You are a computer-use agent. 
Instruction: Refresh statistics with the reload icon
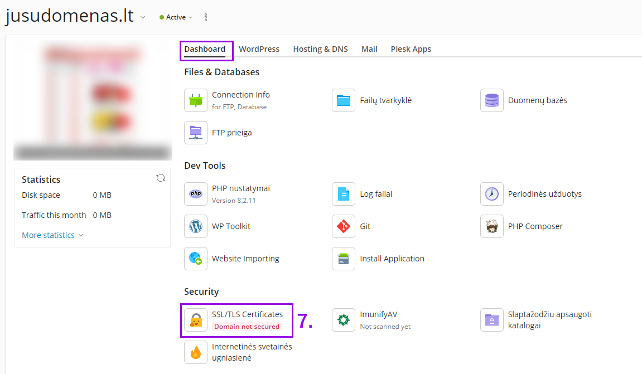161,178
